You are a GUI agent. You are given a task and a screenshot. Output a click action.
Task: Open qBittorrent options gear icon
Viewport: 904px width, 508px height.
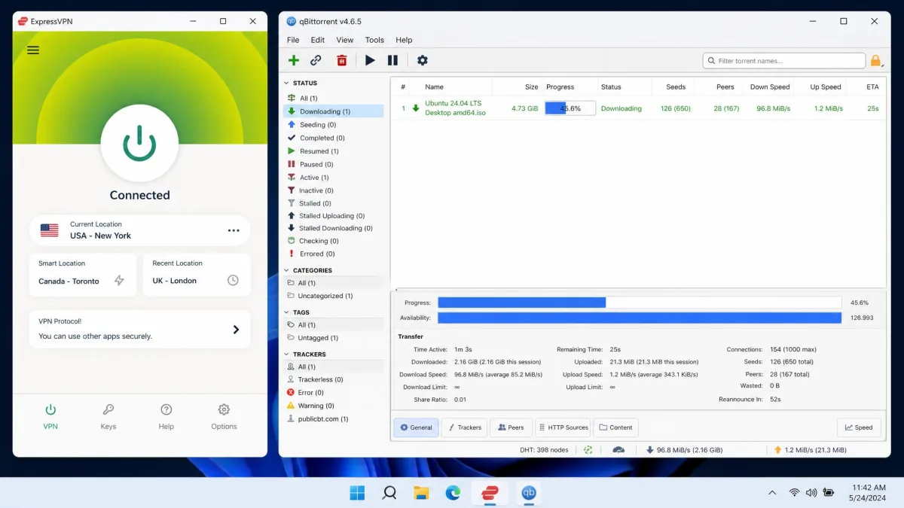[423, 60]
